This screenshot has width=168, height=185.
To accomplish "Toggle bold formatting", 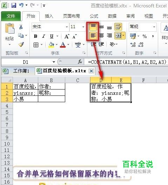I will tap(35, 36).
